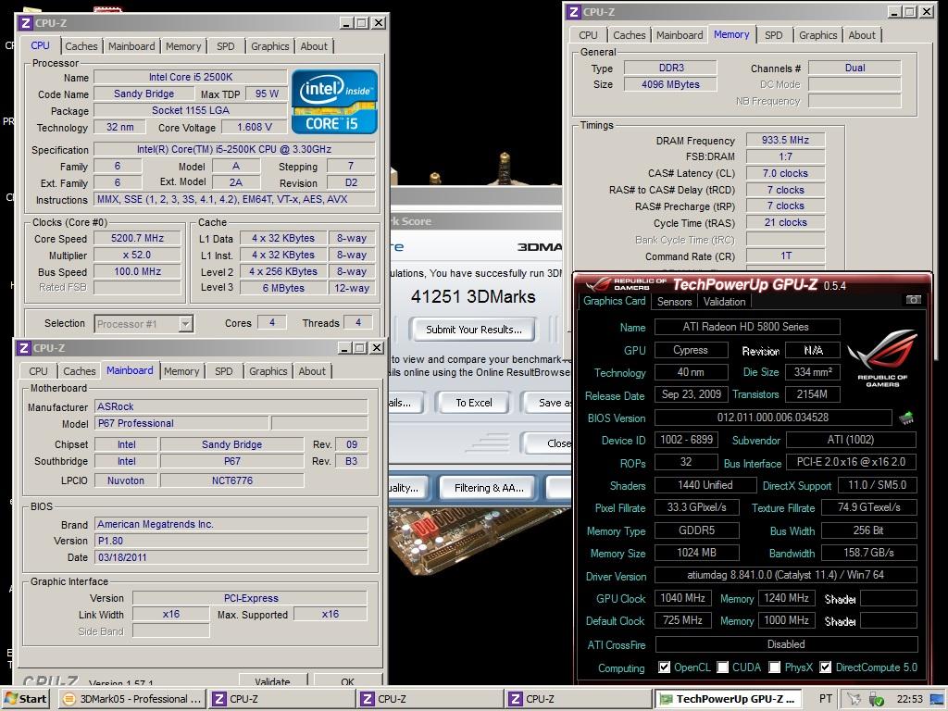Click the GPU-Z BIOS Version field

(x=773, y=418)
